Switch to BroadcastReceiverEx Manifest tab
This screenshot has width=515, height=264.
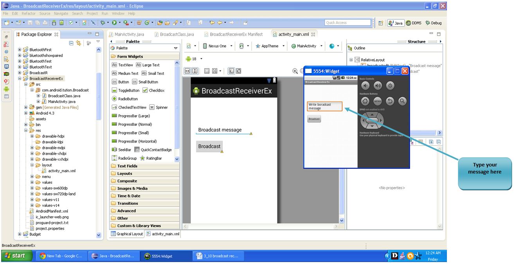[x=233, y=34]
